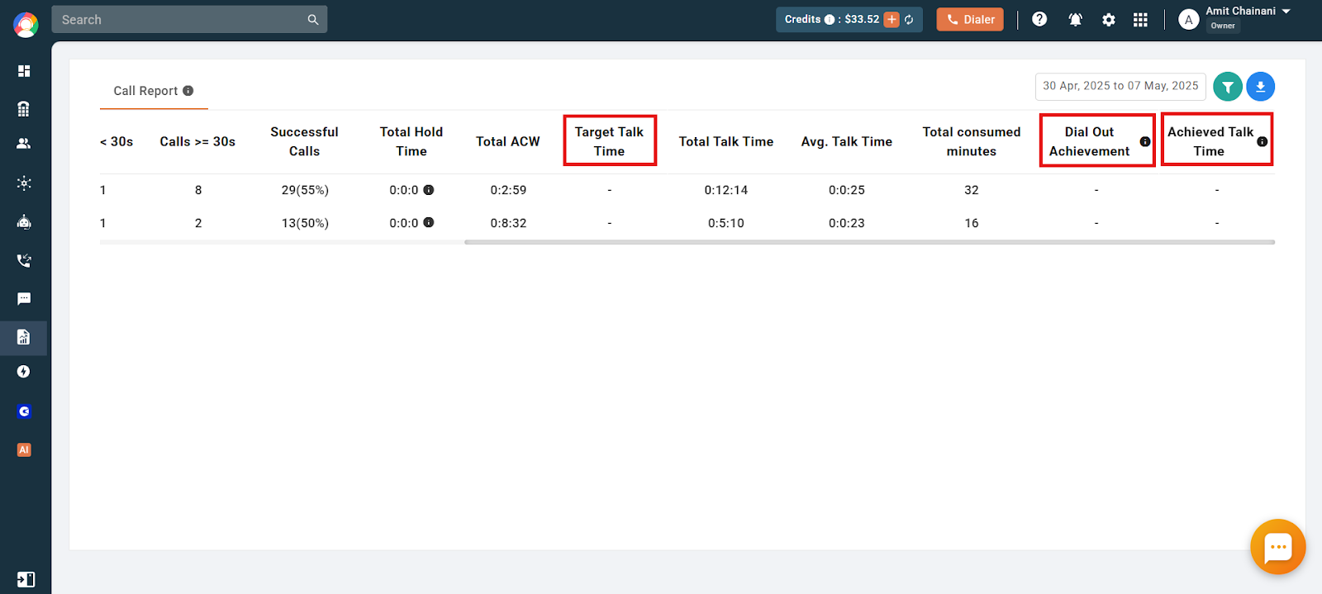Open the reports document icon in sidebar
This screenshot has height=594, width=1322.
pyautogui.click(x=24, y=337)
